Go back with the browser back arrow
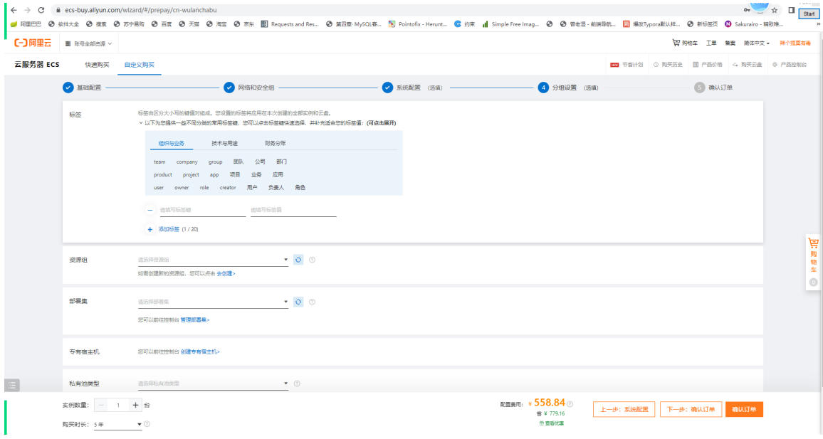Screen dimensions: 823x439 coord(14,10)
